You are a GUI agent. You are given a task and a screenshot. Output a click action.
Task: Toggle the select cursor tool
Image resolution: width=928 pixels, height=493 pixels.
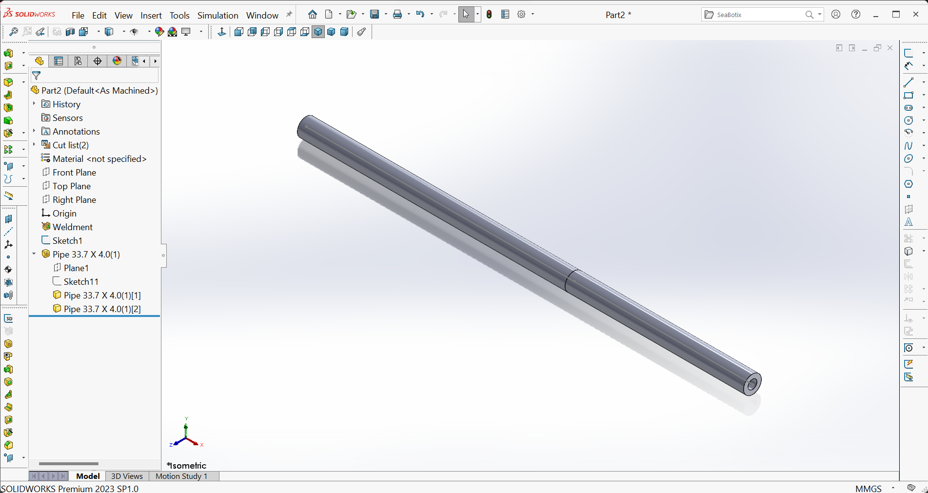(x=466, y=15)
